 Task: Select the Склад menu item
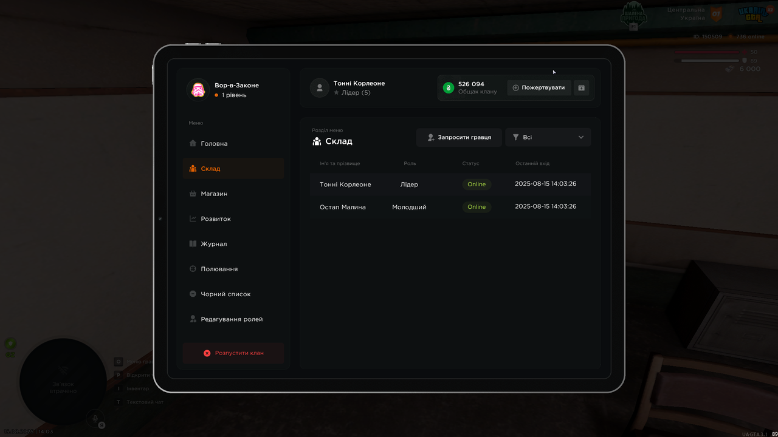(233, 169)
